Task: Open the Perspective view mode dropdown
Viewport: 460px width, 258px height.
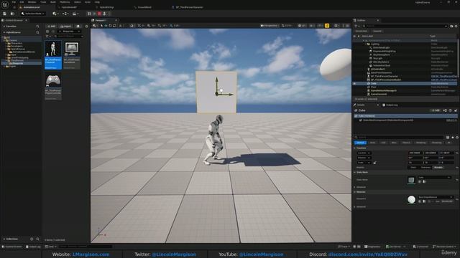Action: pyautogui.click(x=269, y=26)
